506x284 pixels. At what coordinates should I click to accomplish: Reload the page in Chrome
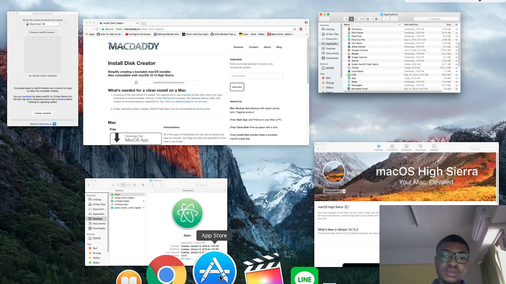pos(97,29)
